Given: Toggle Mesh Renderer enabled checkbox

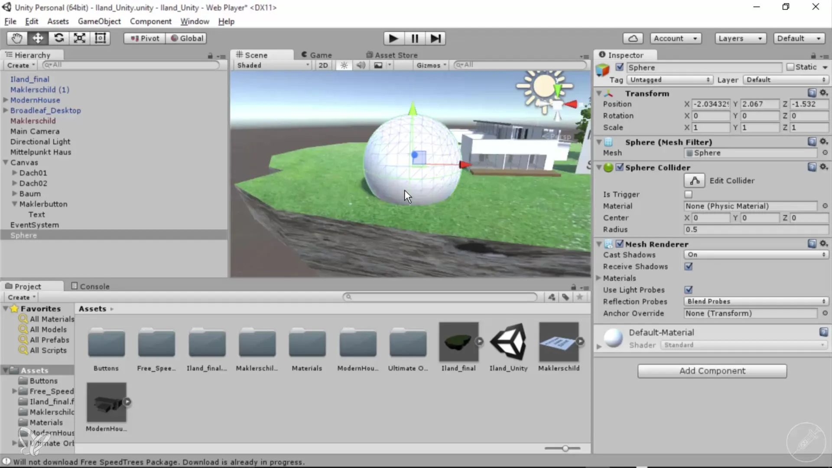Looking at the screenshot, I should [620, 244].
